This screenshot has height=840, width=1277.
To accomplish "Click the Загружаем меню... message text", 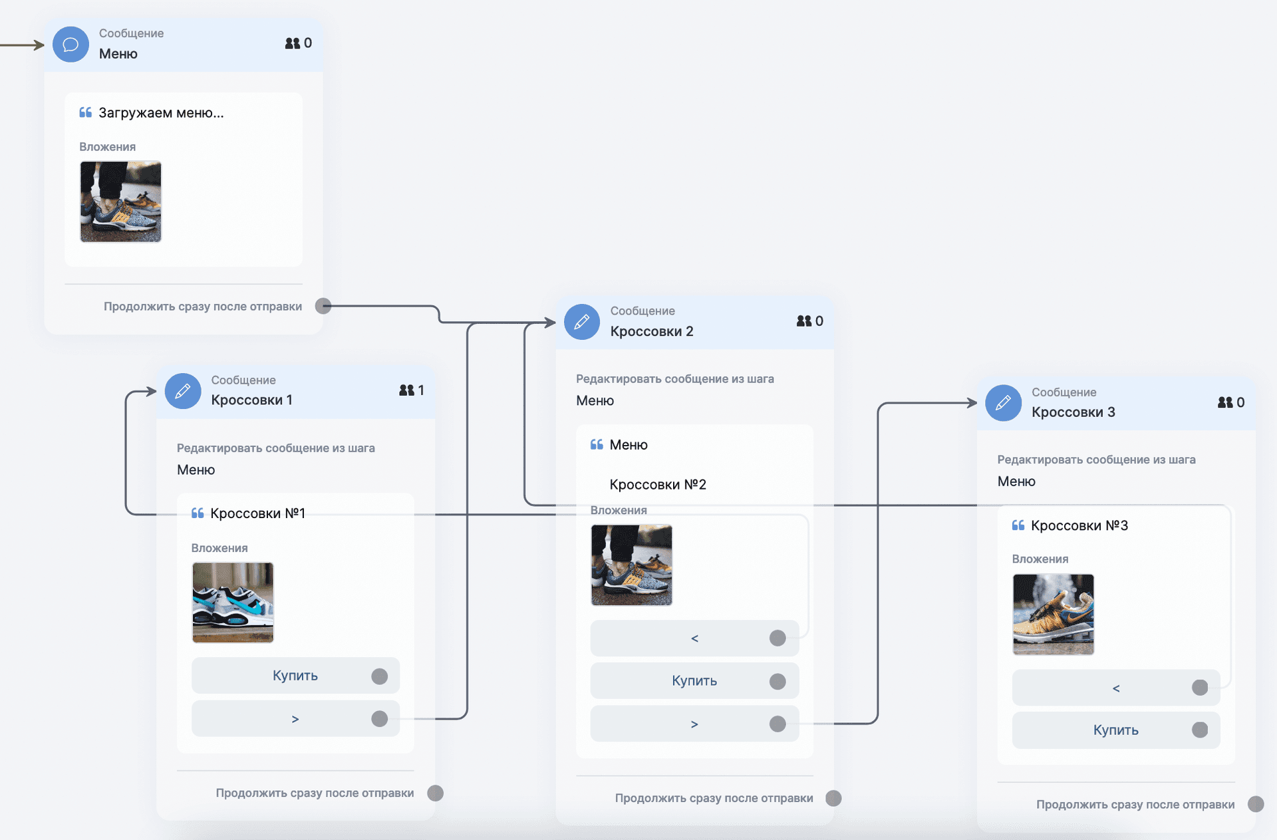I will pos(161,113).
